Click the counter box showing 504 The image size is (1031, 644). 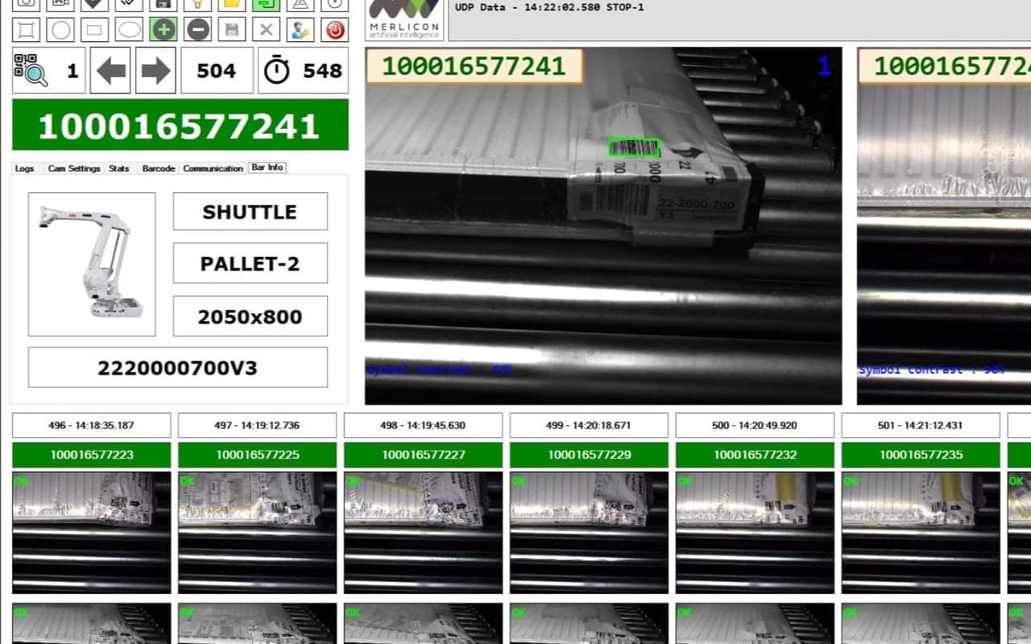click(x=217, y=71)
